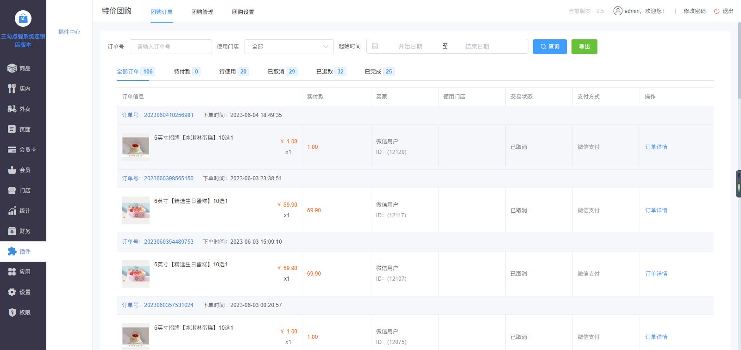Click order number 2023060354489753
Screen dimensions: 741x350
169,242
